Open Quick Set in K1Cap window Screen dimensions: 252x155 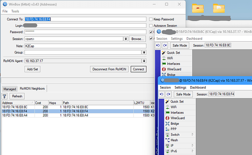pos(173,53)
